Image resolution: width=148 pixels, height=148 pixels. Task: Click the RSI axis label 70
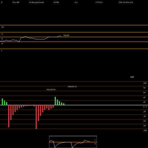click(x=2, y=34)
